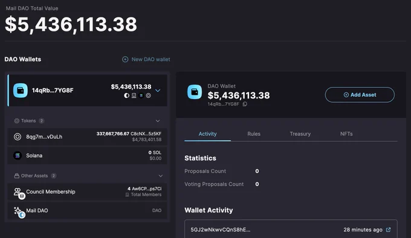Click the Add Asset button

[360, 95]
